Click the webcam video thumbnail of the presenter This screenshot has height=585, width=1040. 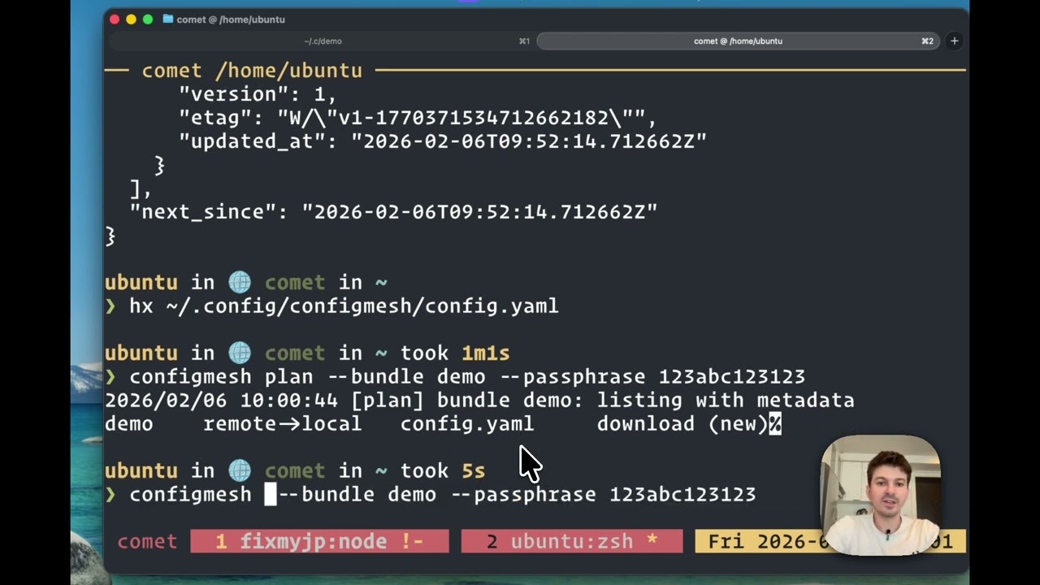(880, 495)
